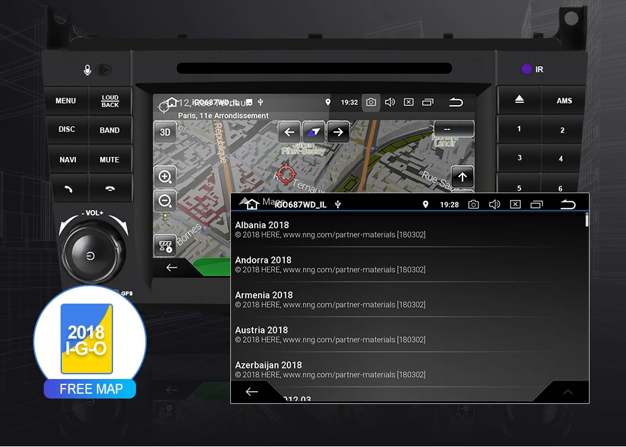Viewport: 626px width, 447px height.
Task: Select Armenia 2018 map entry
Action: pyautogui.click(x=408, y=300)
